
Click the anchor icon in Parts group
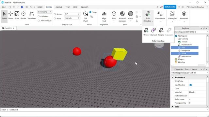coord(137,21)
